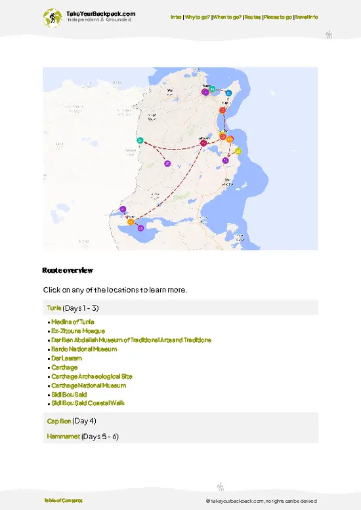Click the yellow-green marker on the east coast

(x=238, y=151)
